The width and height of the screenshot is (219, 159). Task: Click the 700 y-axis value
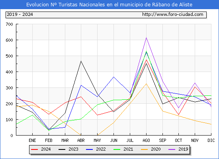[10, 24]
